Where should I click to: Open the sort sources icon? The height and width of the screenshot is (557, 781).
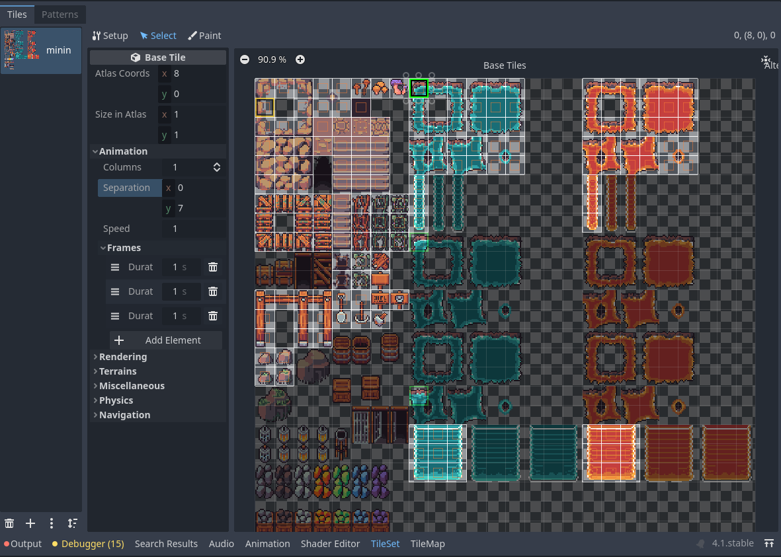pyautogui.click(x=72, y=523)
